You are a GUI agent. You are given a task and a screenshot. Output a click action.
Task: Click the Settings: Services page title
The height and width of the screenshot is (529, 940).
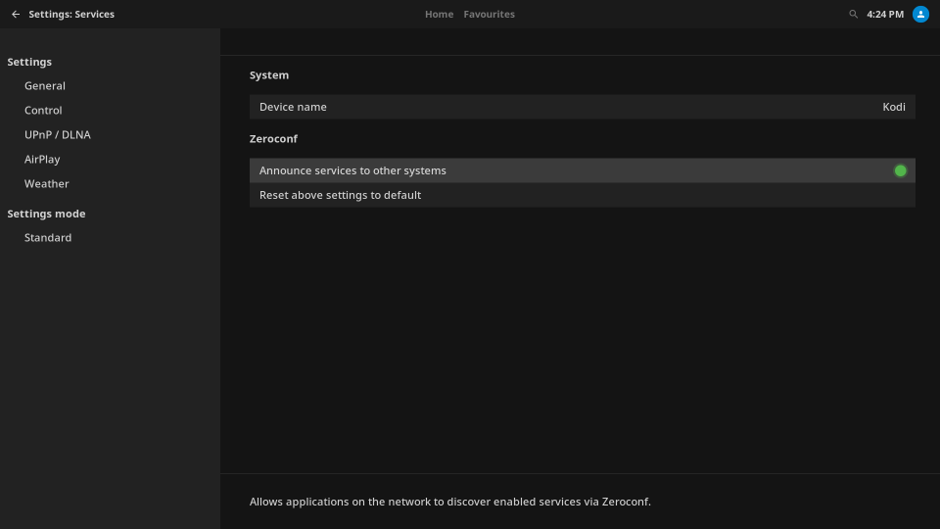71,15
